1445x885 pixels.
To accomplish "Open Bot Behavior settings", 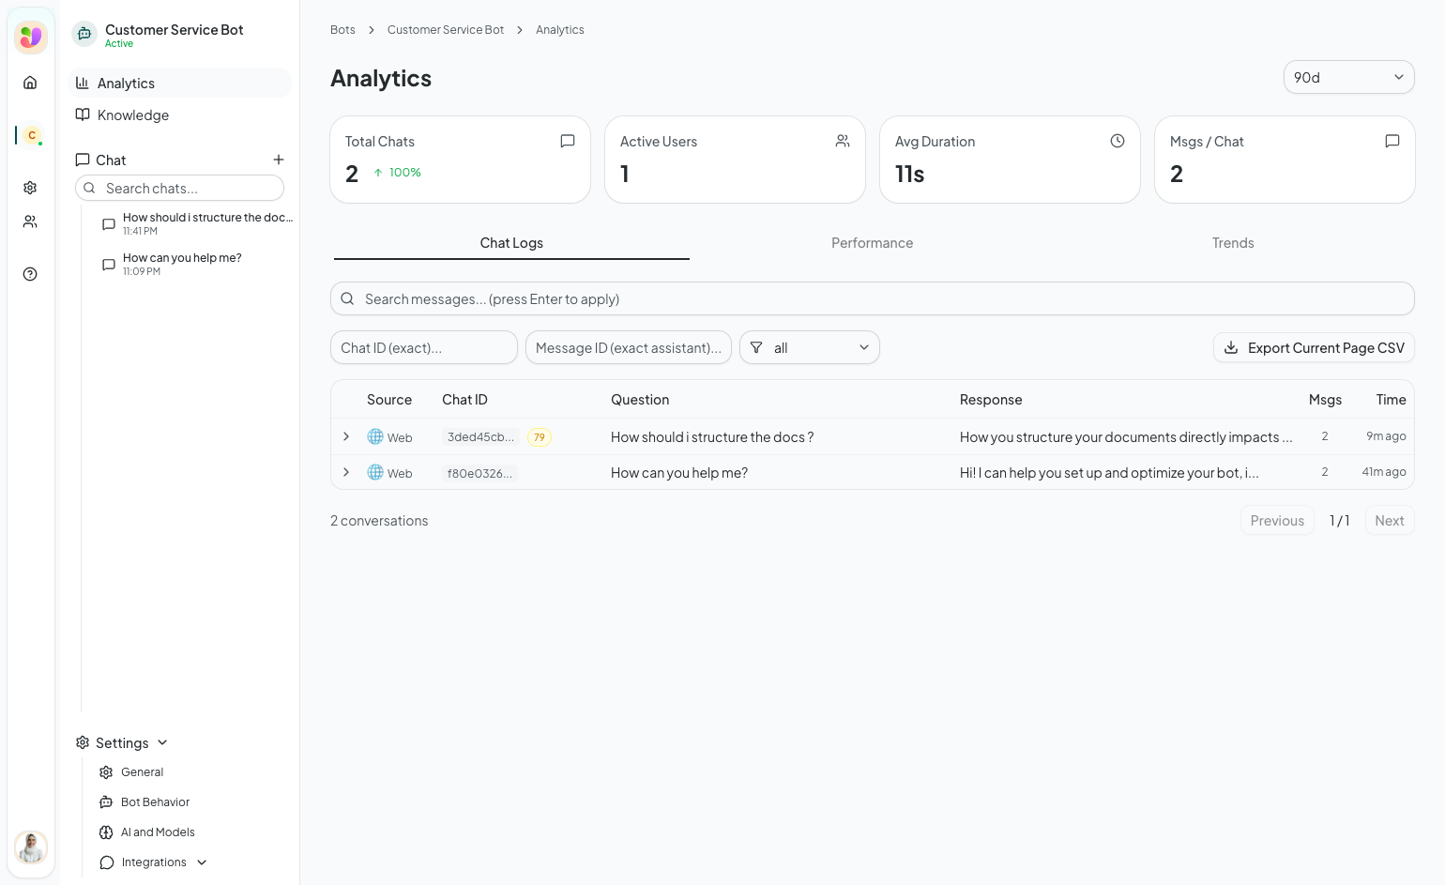I will pyautogui.click(x=155, y=802).
